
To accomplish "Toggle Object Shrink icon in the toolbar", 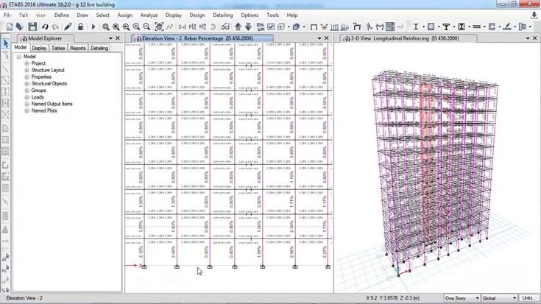I will click(261, 26).
